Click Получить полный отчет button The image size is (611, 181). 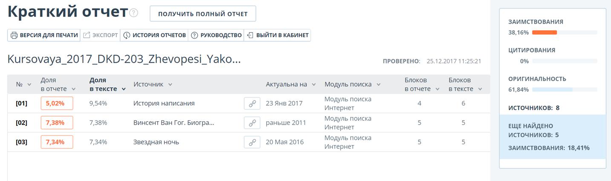coord(203,14)
